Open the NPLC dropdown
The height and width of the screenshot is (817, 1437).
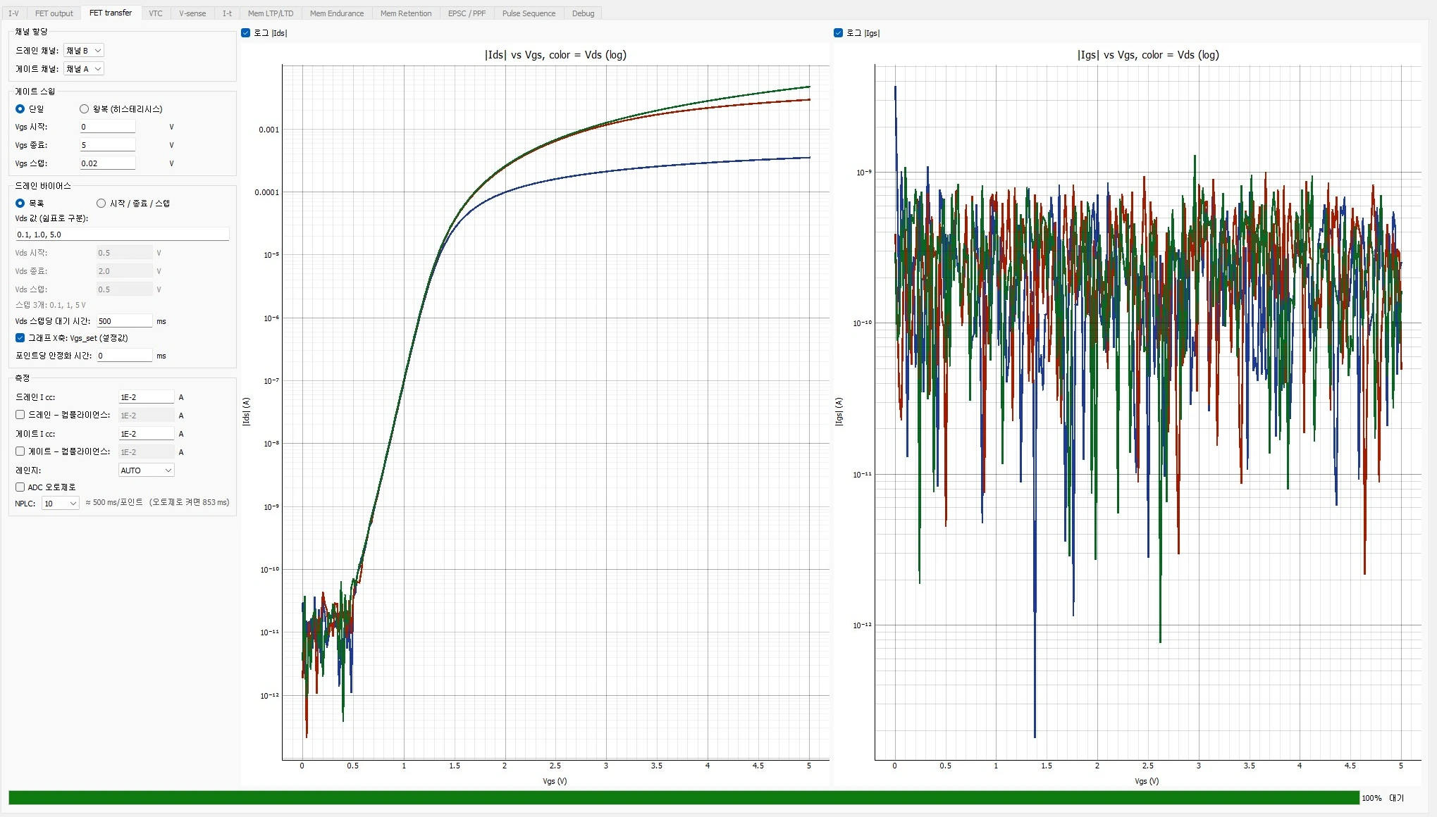[60, 504]
